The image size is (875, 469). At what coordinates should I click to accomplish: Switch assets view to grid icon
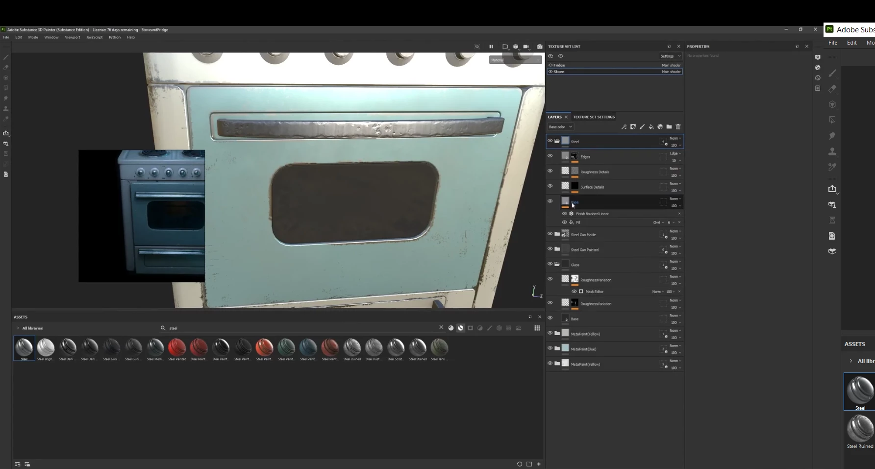(537, 328)
